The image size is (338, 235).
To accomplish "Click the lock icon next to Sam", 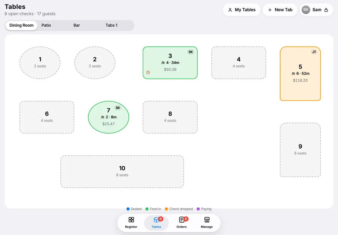I will click(326, 10).
